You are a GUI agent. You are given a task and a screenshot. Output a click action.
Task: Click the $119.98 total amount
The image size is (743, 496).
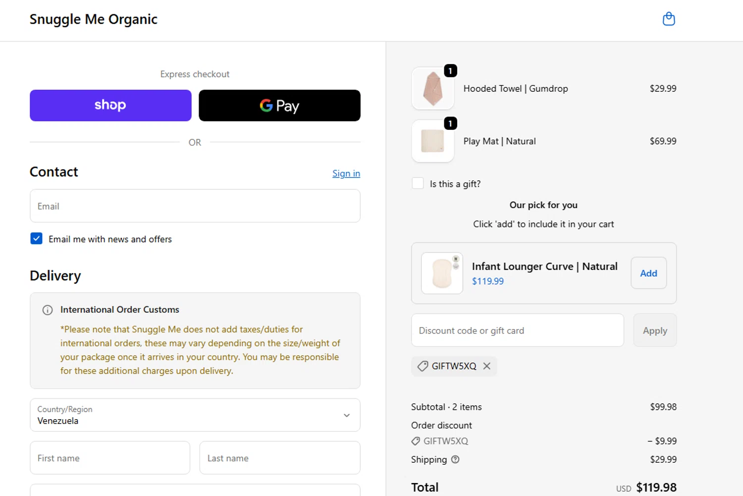click(656, 488)
